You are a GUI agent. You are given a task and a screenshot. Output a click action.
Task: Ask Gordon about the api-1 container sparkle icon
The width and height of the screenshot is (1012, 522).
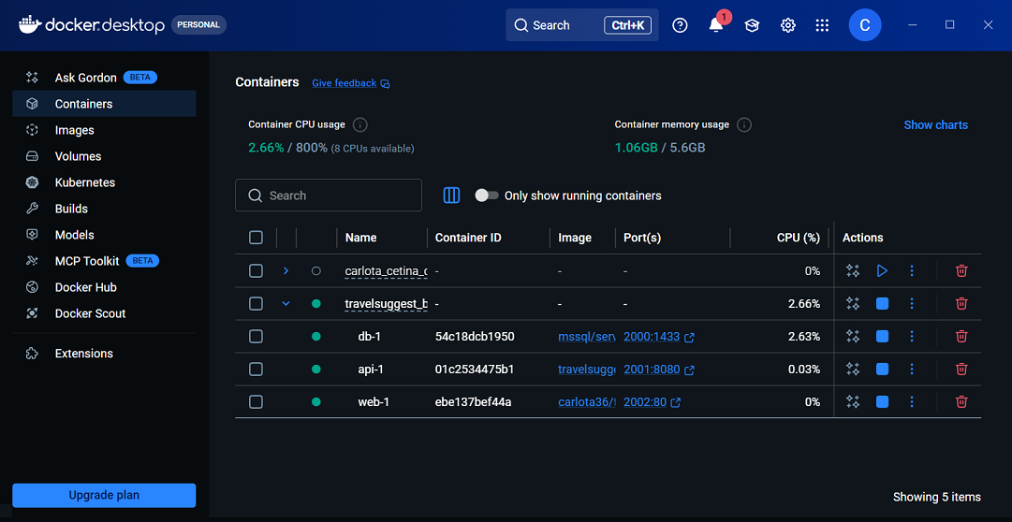tap(853, 370)
